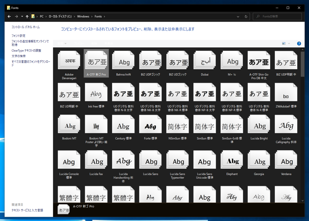
Task: Select the Forte 標準 font icon
Action: (150, 124)
